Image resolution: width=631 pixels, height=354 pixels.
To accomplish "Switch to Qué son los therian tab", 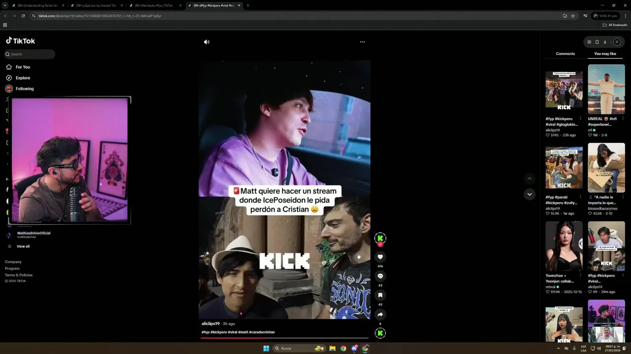I will [x=96, y=5].
